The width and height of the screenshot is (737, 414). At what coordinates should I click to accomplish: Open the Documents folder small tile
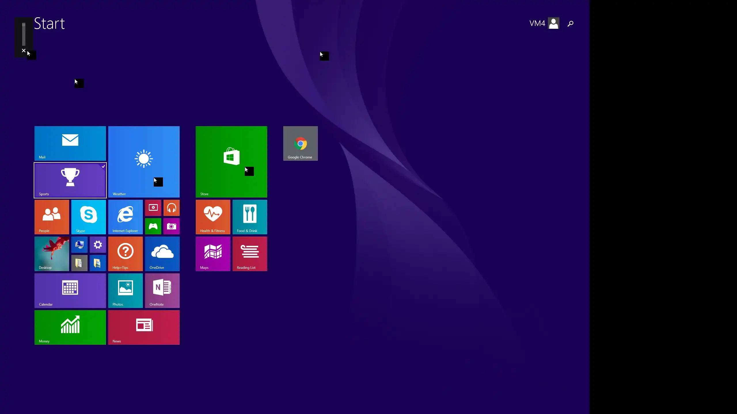[x=79, y=263]
